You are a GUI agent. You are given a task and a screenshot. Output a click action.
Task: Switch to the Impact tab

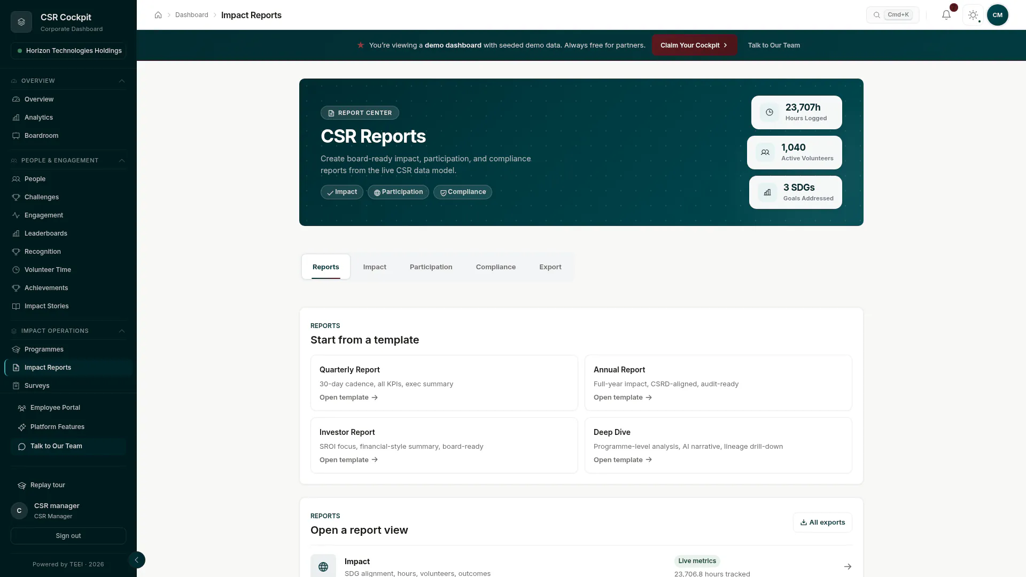point(375,267)
